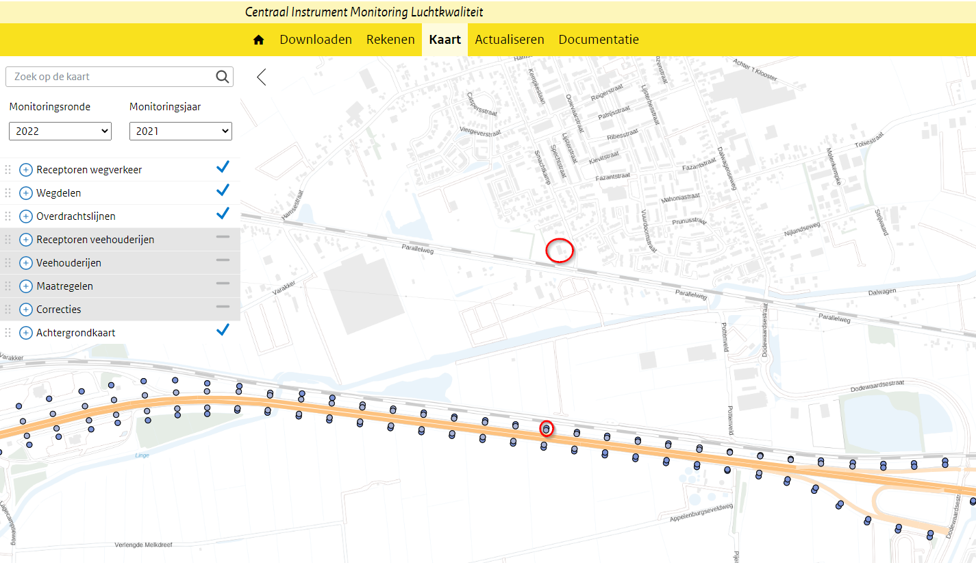Open the Documentatie link
Screen dimensions: 976x563
599,40
